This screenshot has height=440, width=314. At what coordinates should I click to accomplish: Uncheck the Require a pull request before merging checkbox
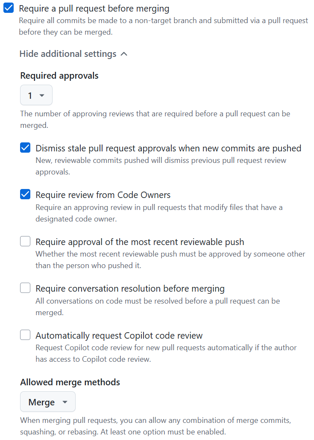(9, 8)
